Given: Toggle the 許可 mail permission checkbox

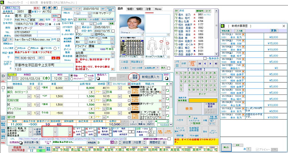Looking at the screenshot, I should (59, 40).
